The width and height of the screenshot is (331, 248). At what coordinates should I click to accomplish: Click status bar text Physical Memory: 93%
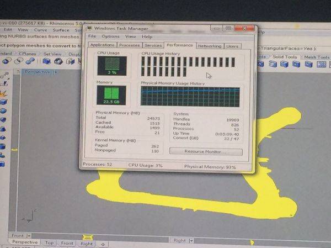(x=210, y=167)
